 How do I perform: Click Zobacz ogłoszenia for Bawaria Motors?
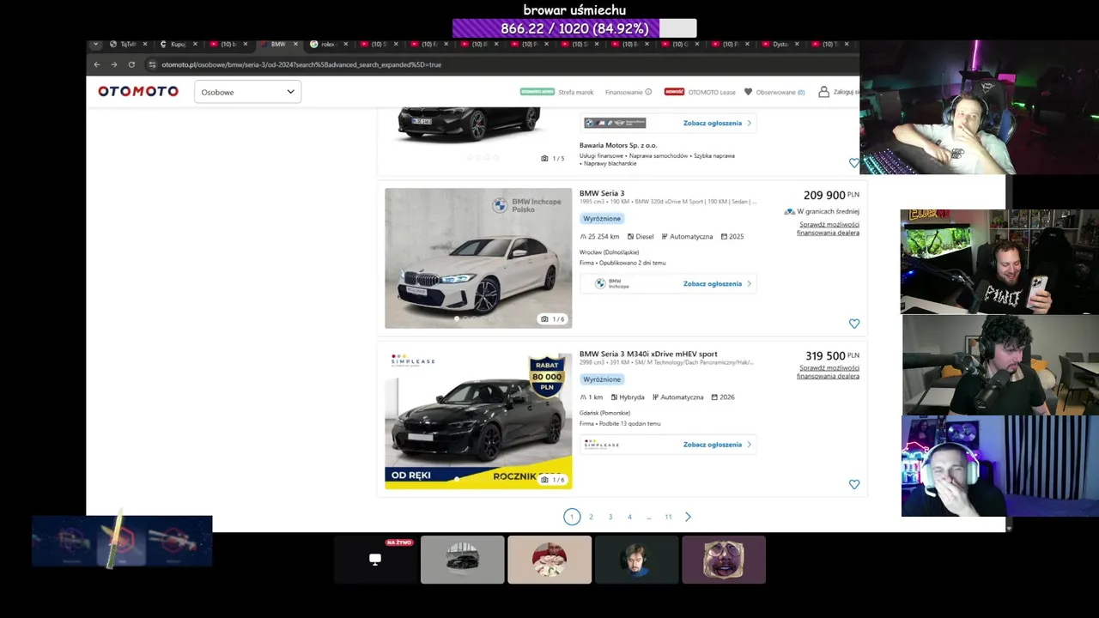(717, 123)
